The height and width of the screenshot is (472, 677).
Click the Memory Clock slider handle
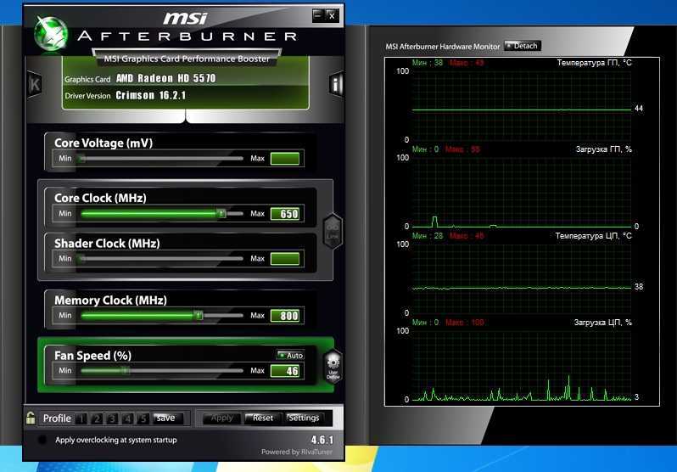pos(198,315)
